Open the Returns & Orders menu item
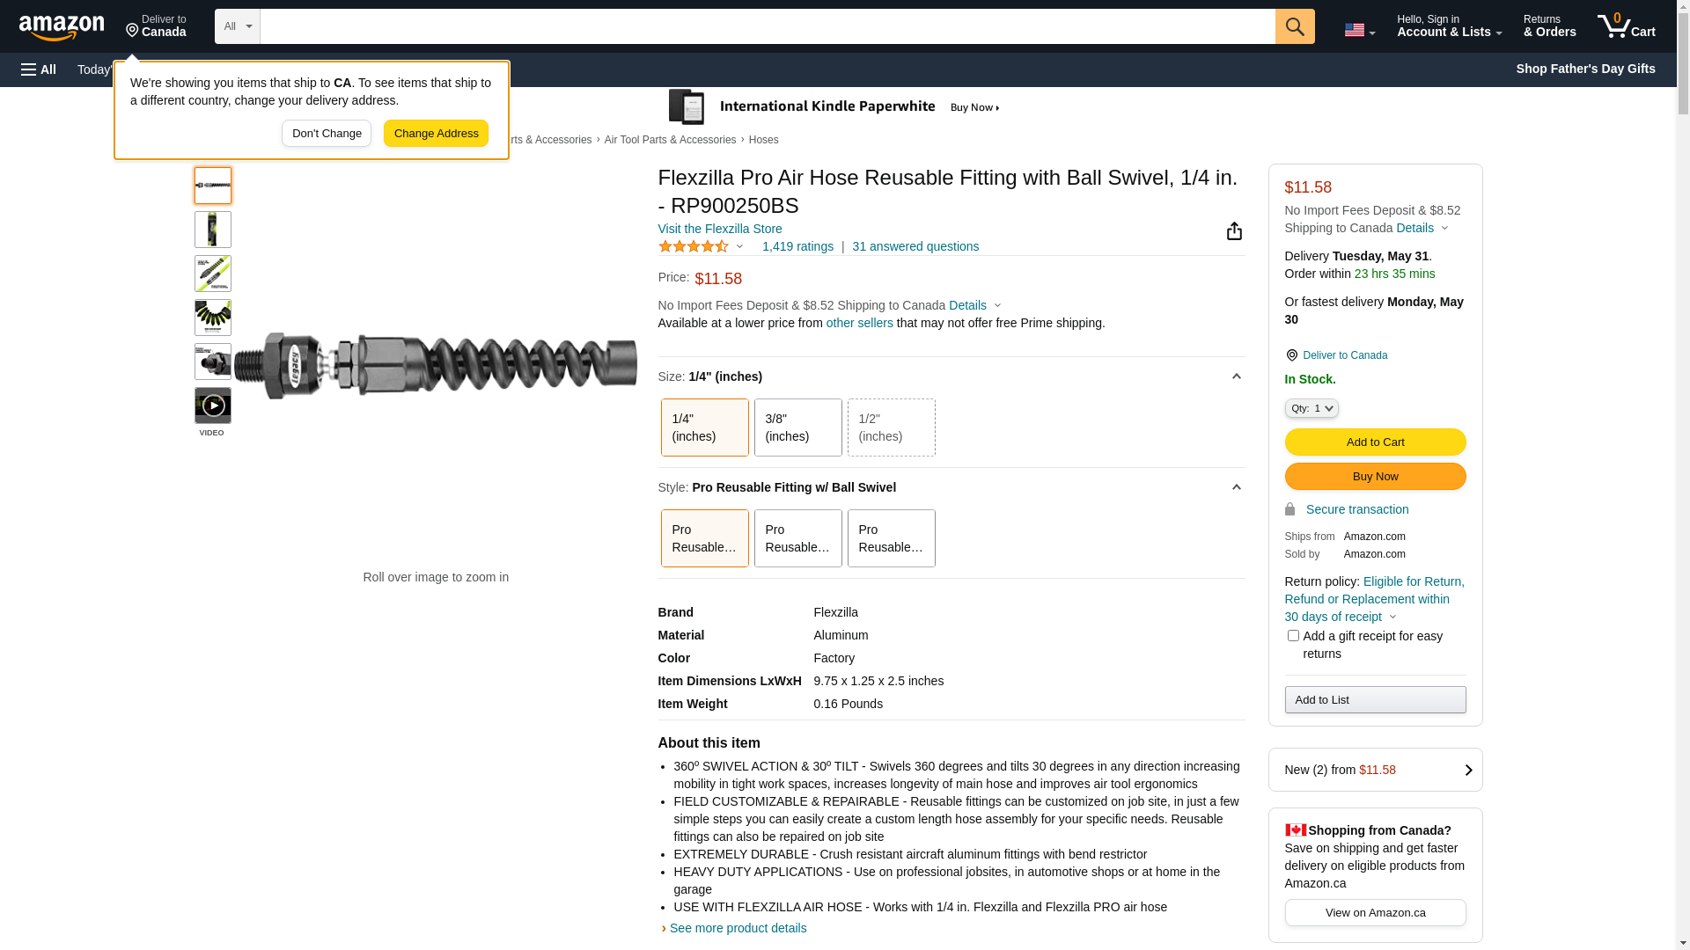 click(x=1549, y=26)
